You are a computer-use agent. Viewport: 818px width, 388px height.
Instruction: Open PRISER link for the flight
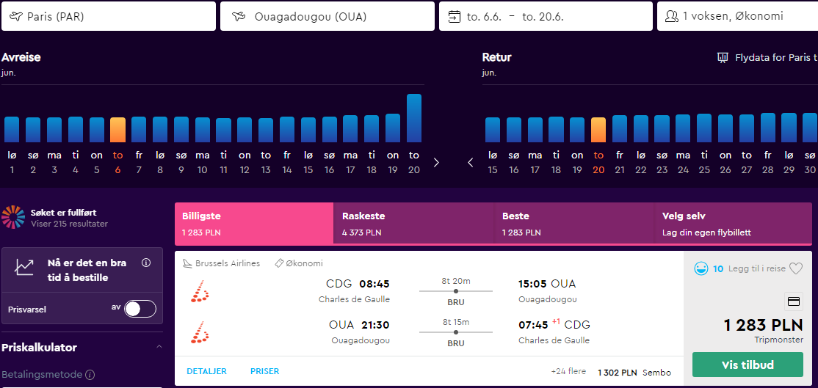[x=265, y=371]
